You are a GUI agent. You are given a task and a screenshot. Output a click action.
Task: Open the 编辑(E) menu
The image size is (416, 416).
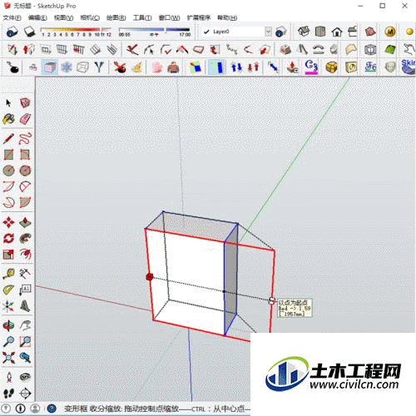click(37, 17)
